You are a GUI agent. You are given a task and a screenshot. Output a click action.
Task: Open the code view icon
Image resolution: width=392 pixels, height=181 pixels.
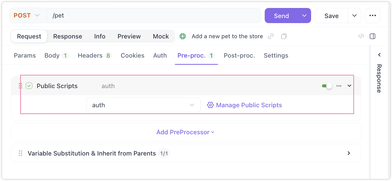tap(361, 36)
